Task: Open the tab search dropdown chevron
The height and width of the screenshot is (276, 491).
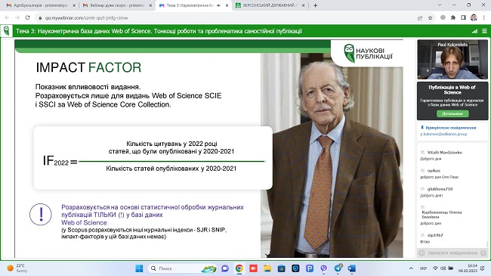Action: (440, 5)
